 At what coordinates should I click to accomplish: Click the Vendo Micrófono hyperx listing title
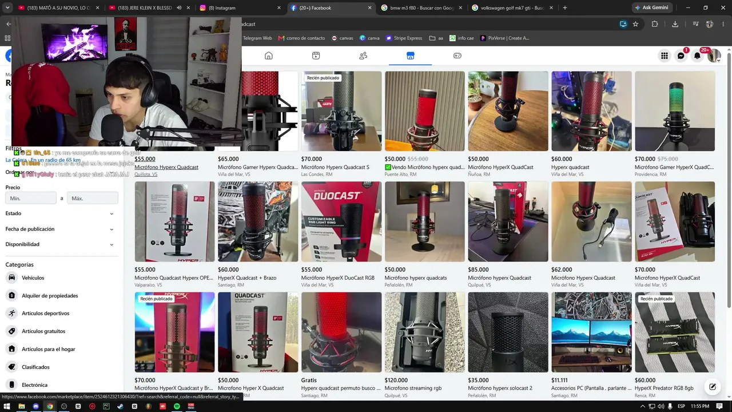(x=425, y=167)
